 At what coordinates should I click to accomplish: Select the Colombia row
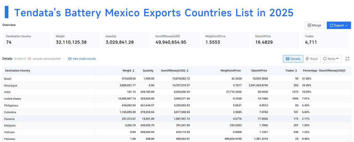coord(177,112)
